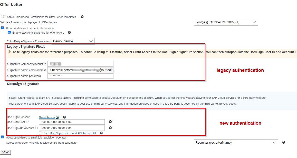Click the DocuSign Consent label
The height and width of the screenshot is (158, 297).
pos(18,117)
